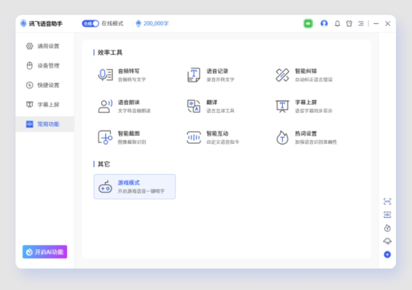Screen dimensions: 412x290
Task: Click the 设备管理 mouse icon
Action: (x=30, y=66)
